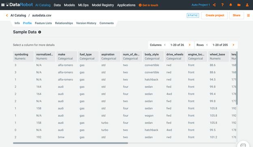Click the 'wagon' body style cell

tap(149, 115)
